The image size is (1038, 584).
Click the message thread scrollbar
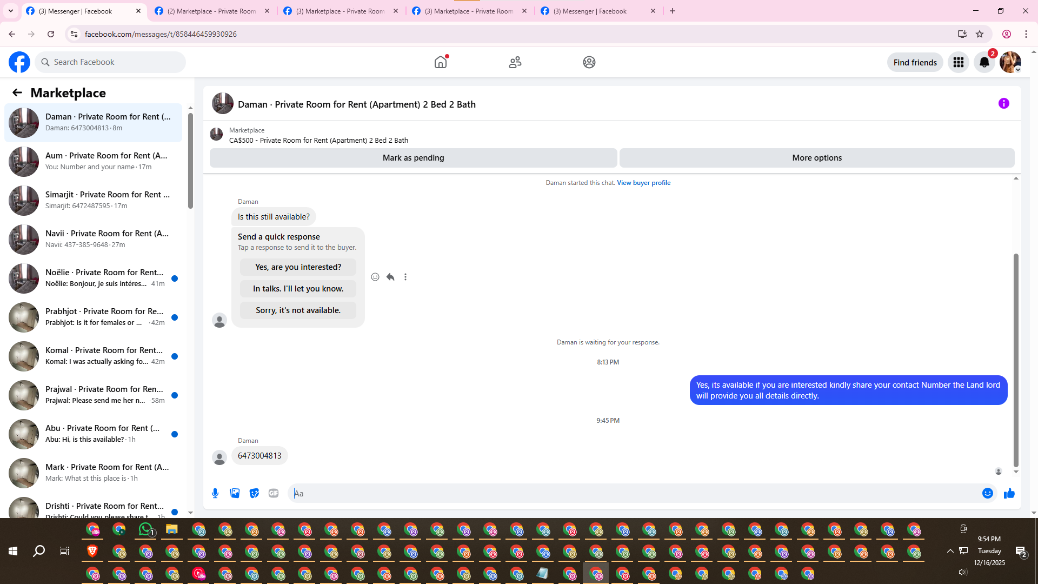click(1016, 360)
